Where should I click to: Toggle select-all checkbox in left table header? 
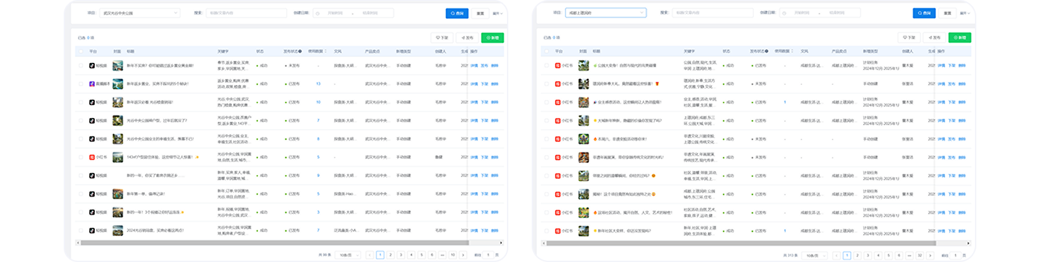click(x=81, y=51)
